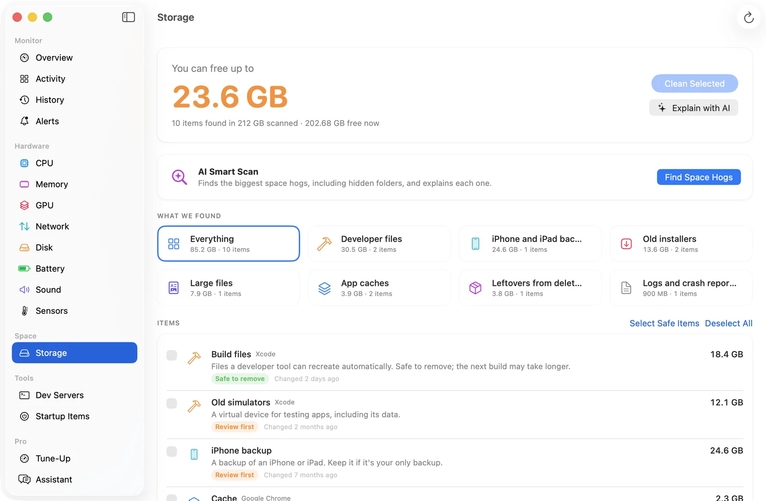Click the AI Smart Scan magnifier icon

pyautogui.click(x=180, y=177)
